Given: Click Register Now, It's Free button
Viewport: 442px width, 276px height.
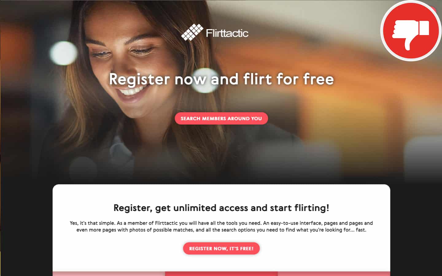Looking at the screenshot, I should (x=221, y=248).
